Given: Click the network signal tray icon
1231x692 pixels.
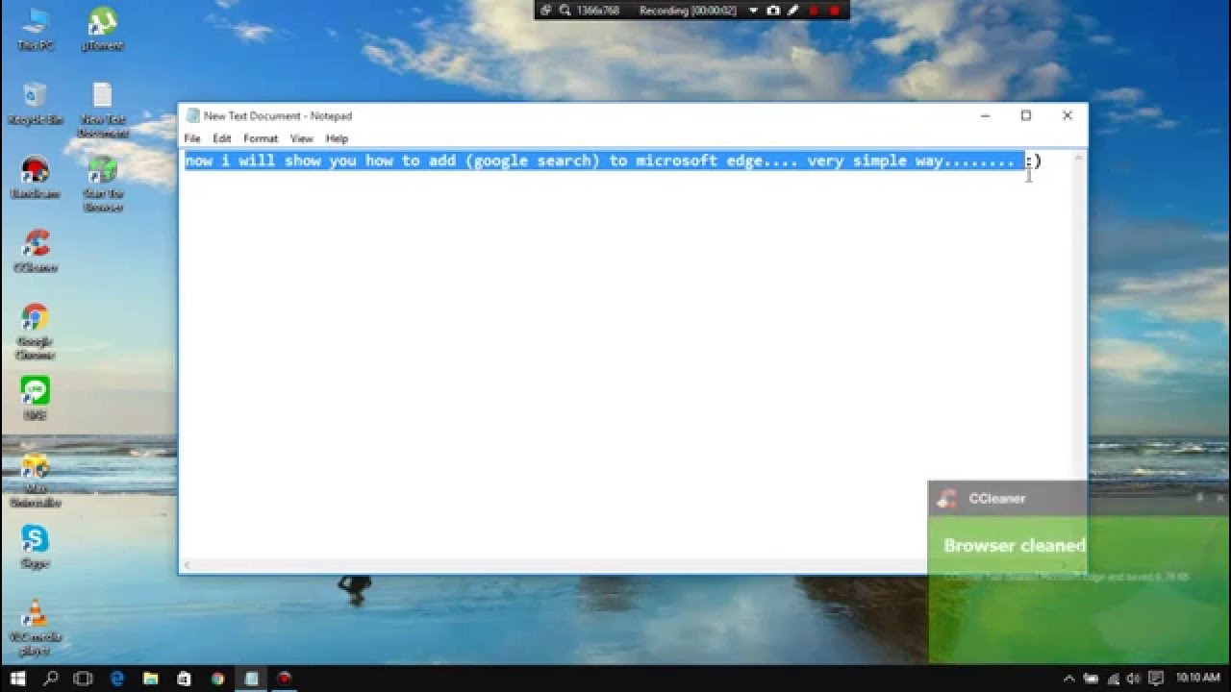Looking at the screenshot, I should tap(1113, 679).
